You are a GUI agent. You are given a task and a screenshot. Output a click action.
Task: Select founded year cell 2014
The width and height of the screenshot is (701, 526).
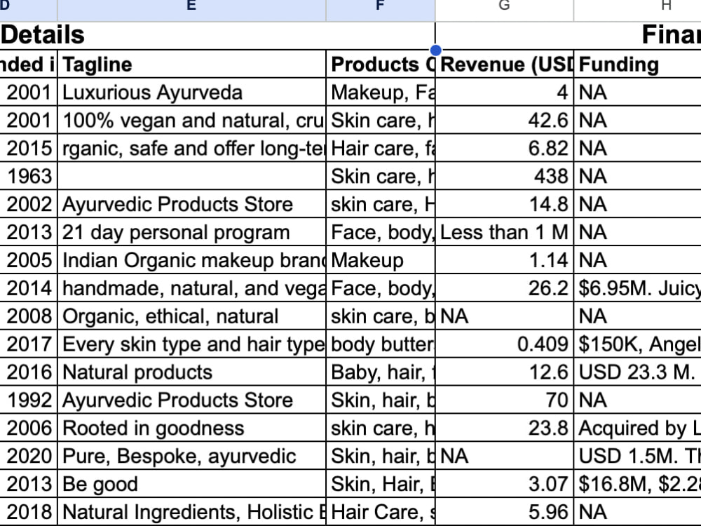29,288
